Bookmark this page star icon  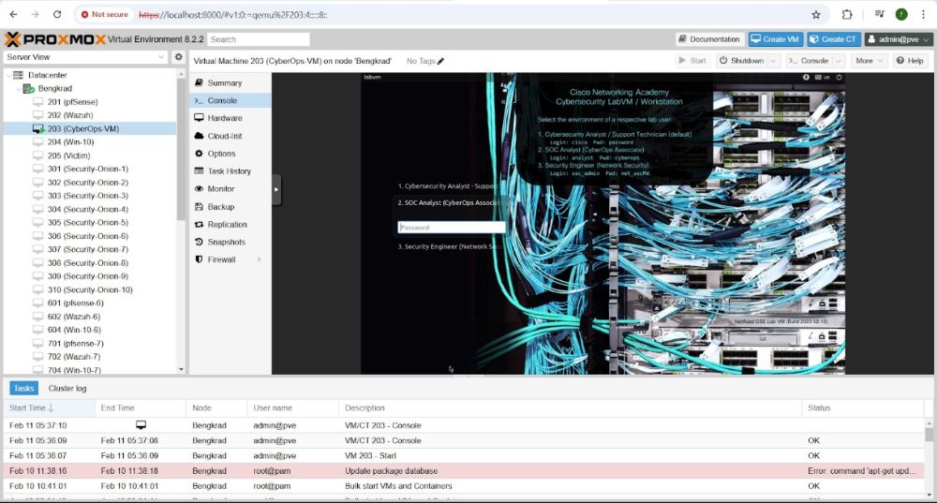coord(816,14)
